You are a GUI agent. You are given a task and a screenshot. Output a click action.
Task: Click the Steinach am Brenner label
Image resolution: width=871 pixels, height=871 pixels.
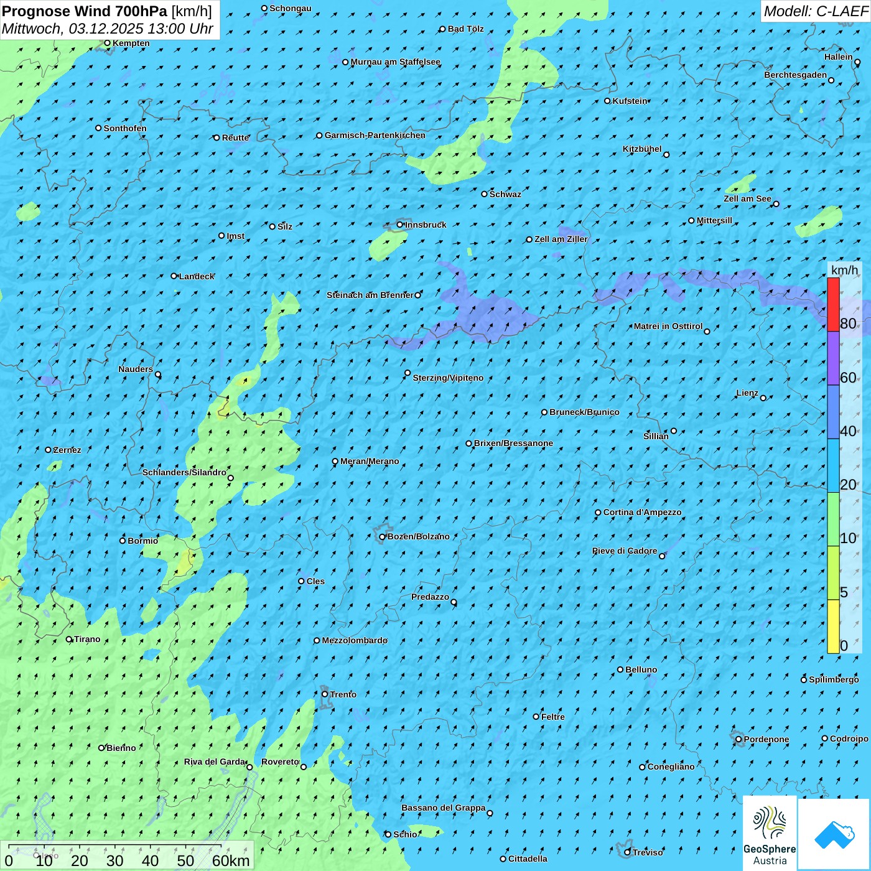[370, 295]
